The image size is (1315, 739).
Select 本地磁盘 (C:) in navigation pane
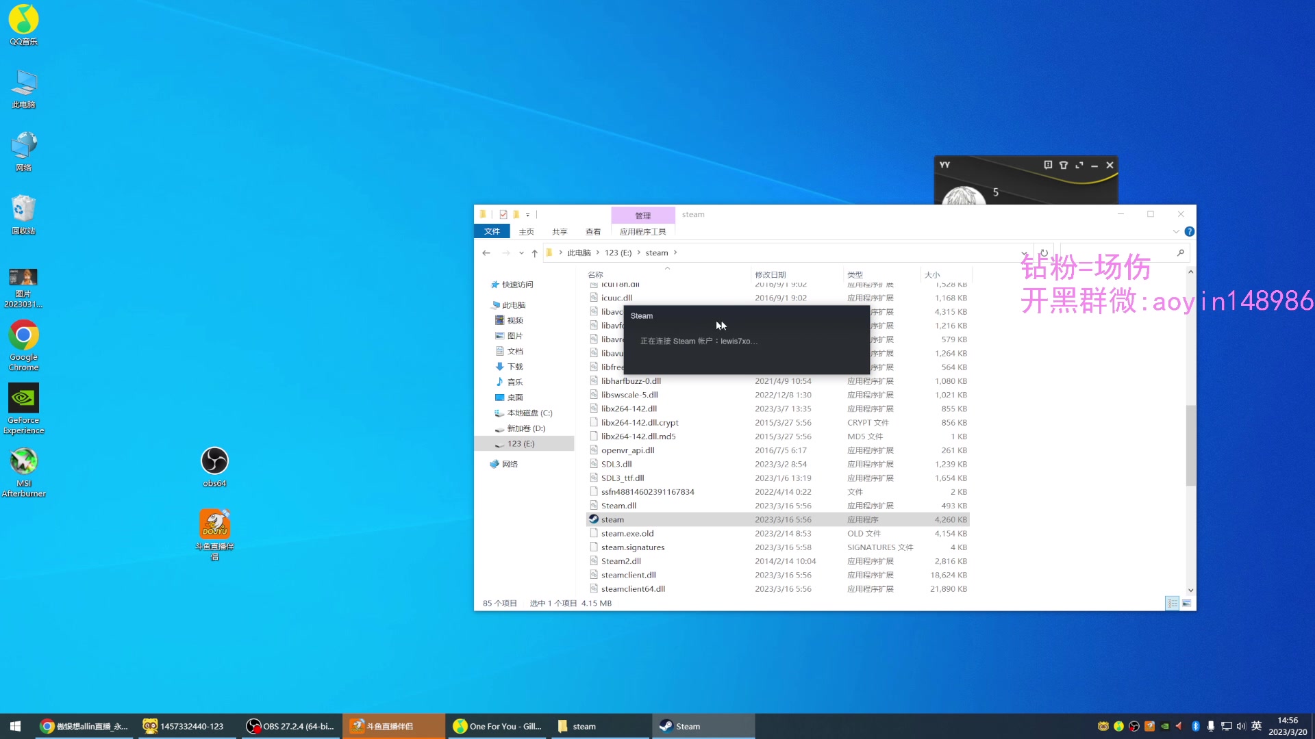tap(529, 413)
